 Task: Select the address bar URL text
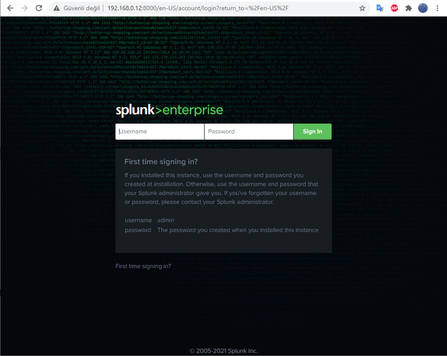[198, 8]
